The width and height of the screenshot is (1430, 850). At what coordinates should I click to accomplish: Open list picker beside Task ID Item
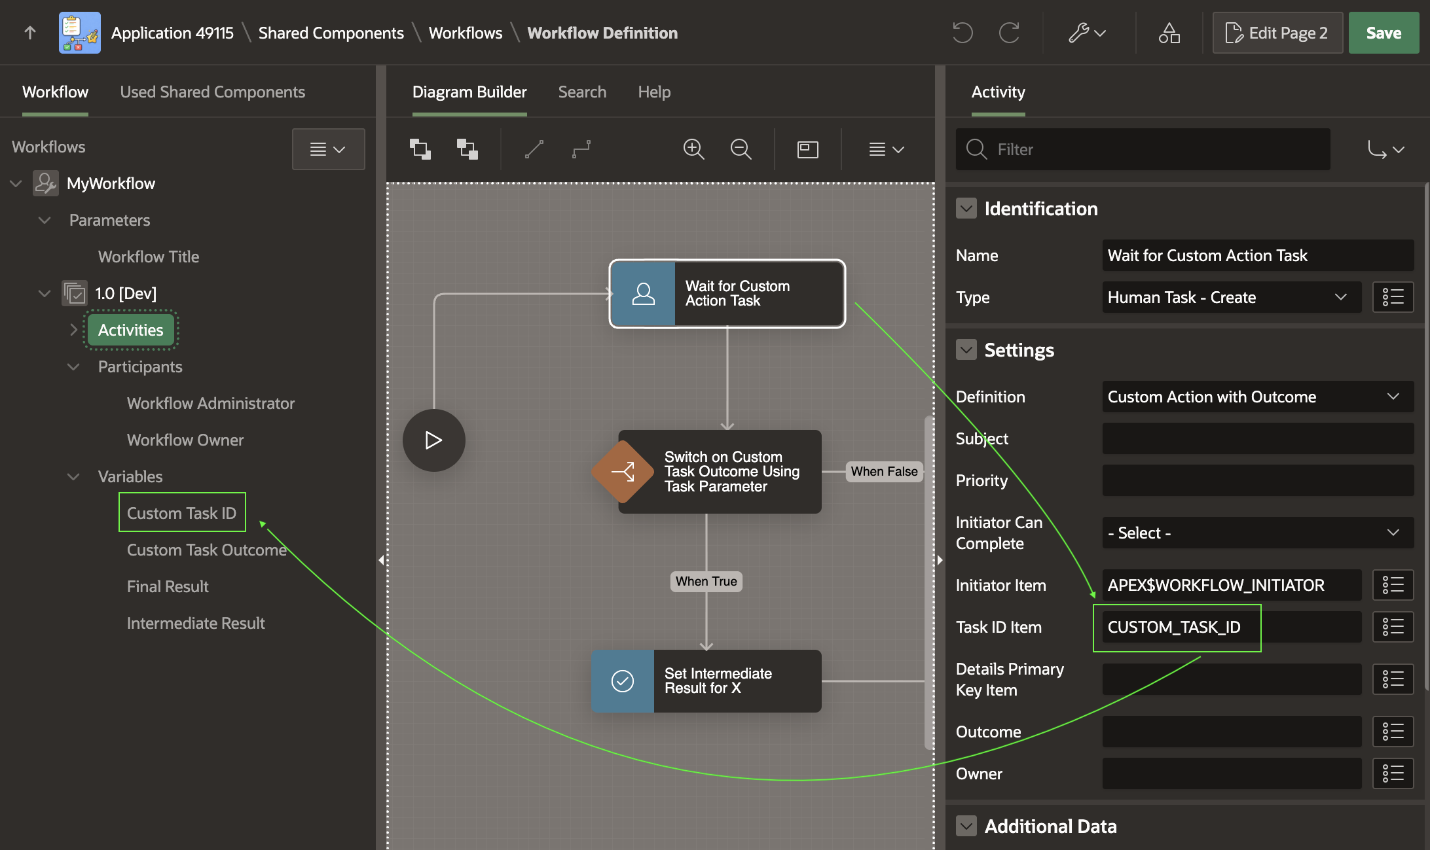[x=1393, y=627]
